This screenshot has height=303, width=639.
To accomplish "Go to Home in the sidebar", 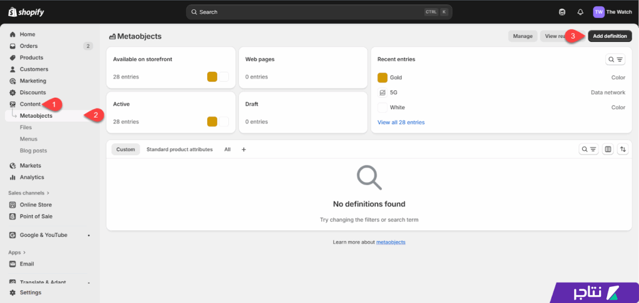I will coord(27,34).
